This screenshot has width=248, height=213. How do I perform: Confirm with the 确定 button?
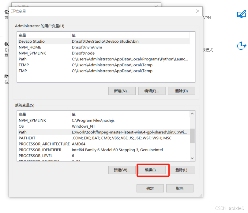pos(150,188)
